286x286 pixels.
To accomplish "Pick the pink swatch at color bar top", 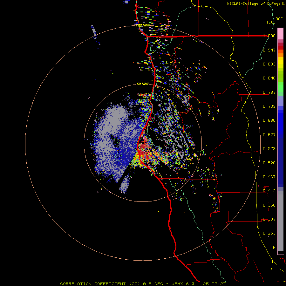I will (281, 34).
